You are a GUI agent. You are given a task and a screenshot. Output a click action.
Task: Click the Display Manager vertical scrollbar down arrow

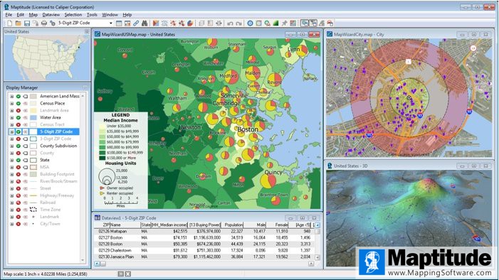pyautogui.click(x=83, y=260)
